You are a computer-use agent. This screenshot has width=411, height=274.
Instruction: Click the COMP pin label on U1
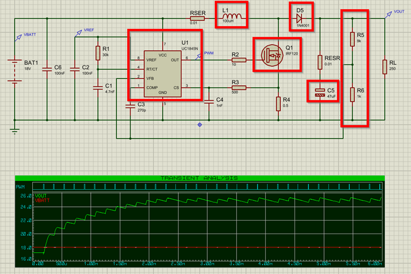pyautogui.click(x=152, y=88)
